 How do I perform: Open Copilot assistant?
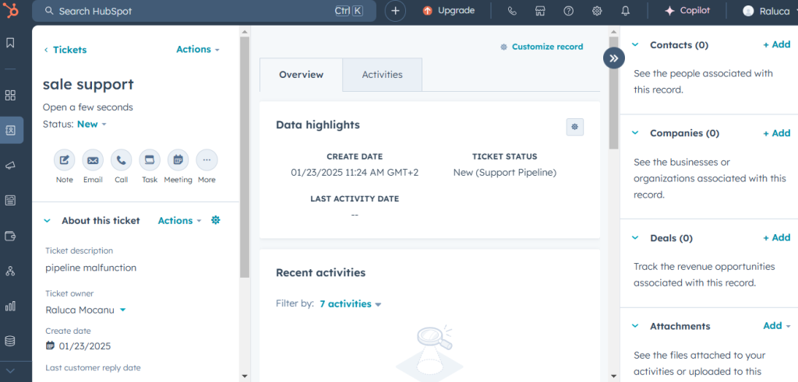pos(687,11)
